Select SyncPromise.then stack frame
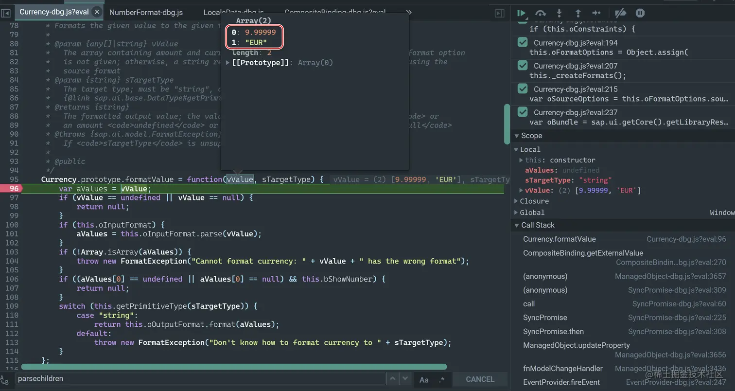This screenshot has height=391, width=735. pyautogui.click(x=553, y=332)
